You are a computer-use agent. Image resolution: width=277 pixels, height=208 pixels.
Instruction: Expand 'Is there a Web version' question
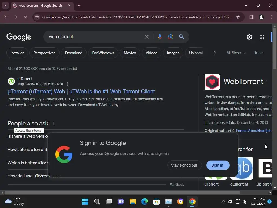pos(28,136)
